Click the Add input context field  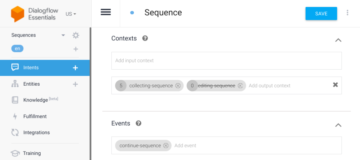pos(226,61)
